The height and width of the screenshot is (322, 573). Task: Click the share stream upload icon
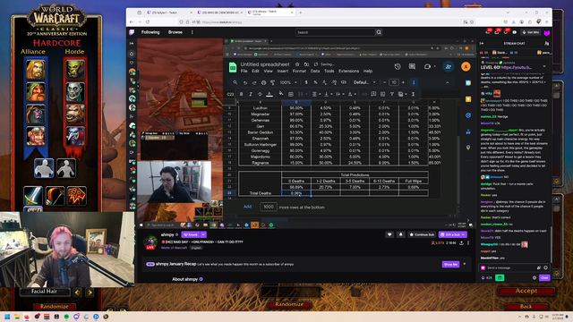click(462, 242)
